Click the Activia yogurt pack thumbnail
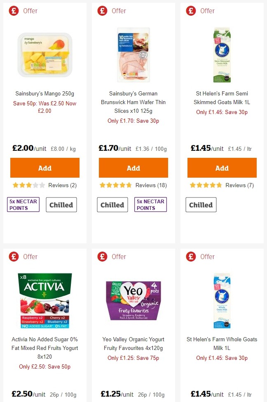267x402 pixels. 44,300
